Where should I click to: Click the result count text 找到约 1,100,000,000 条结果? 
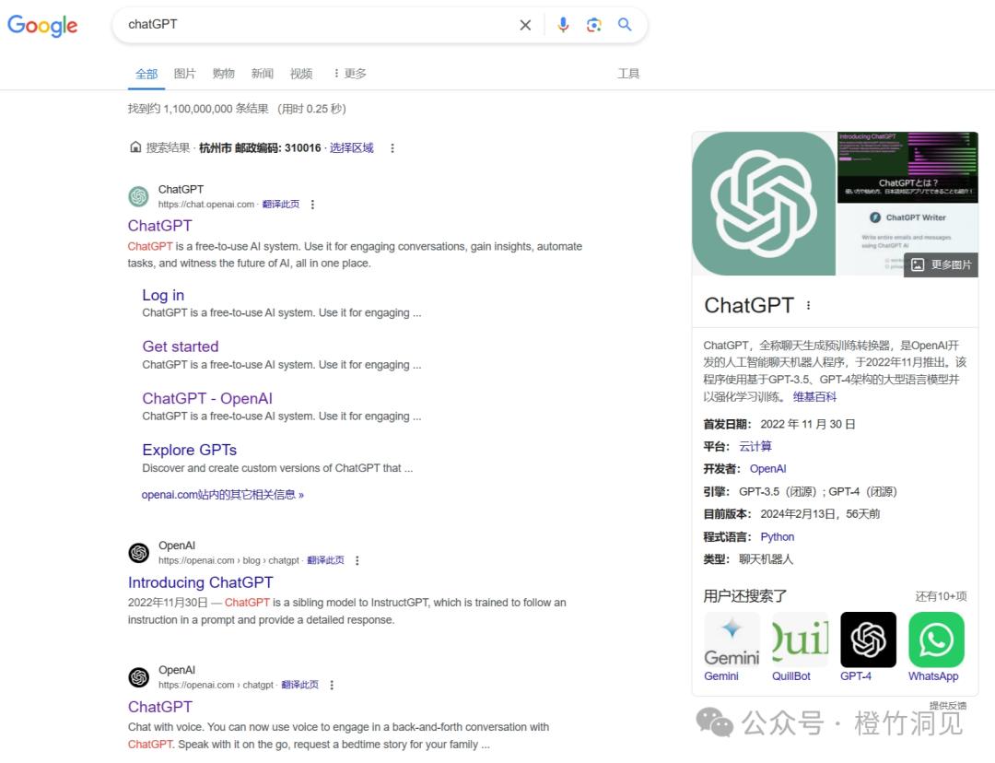tap(198, 109)
